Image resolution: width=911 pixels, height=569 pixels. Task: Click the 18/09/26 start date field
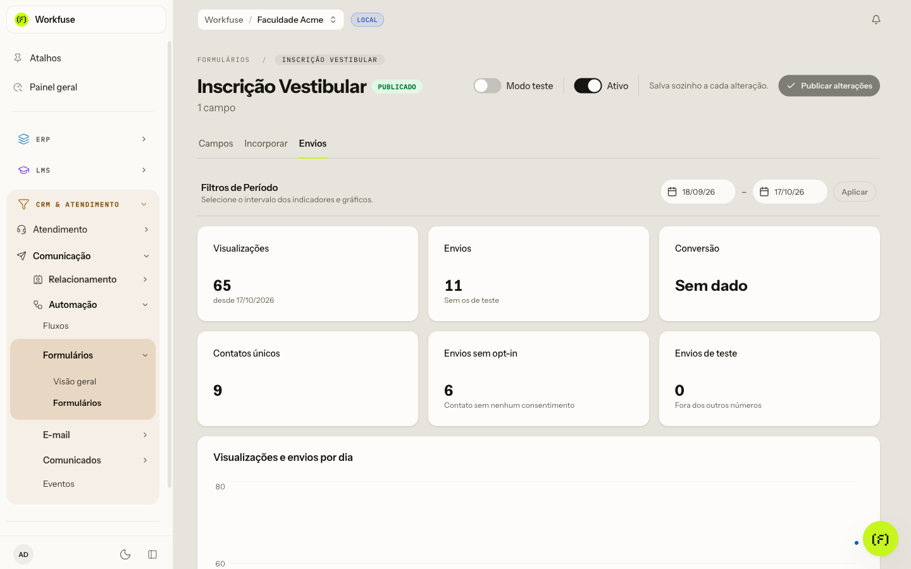click(698, 192)
